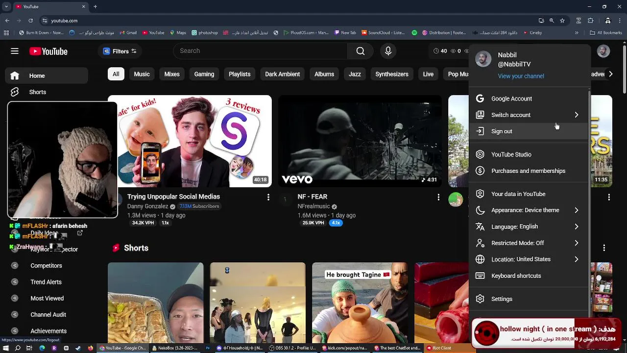627x353 pixels.
Task: Open Competitors in the sidebar
Action: (x=46, y=266)
